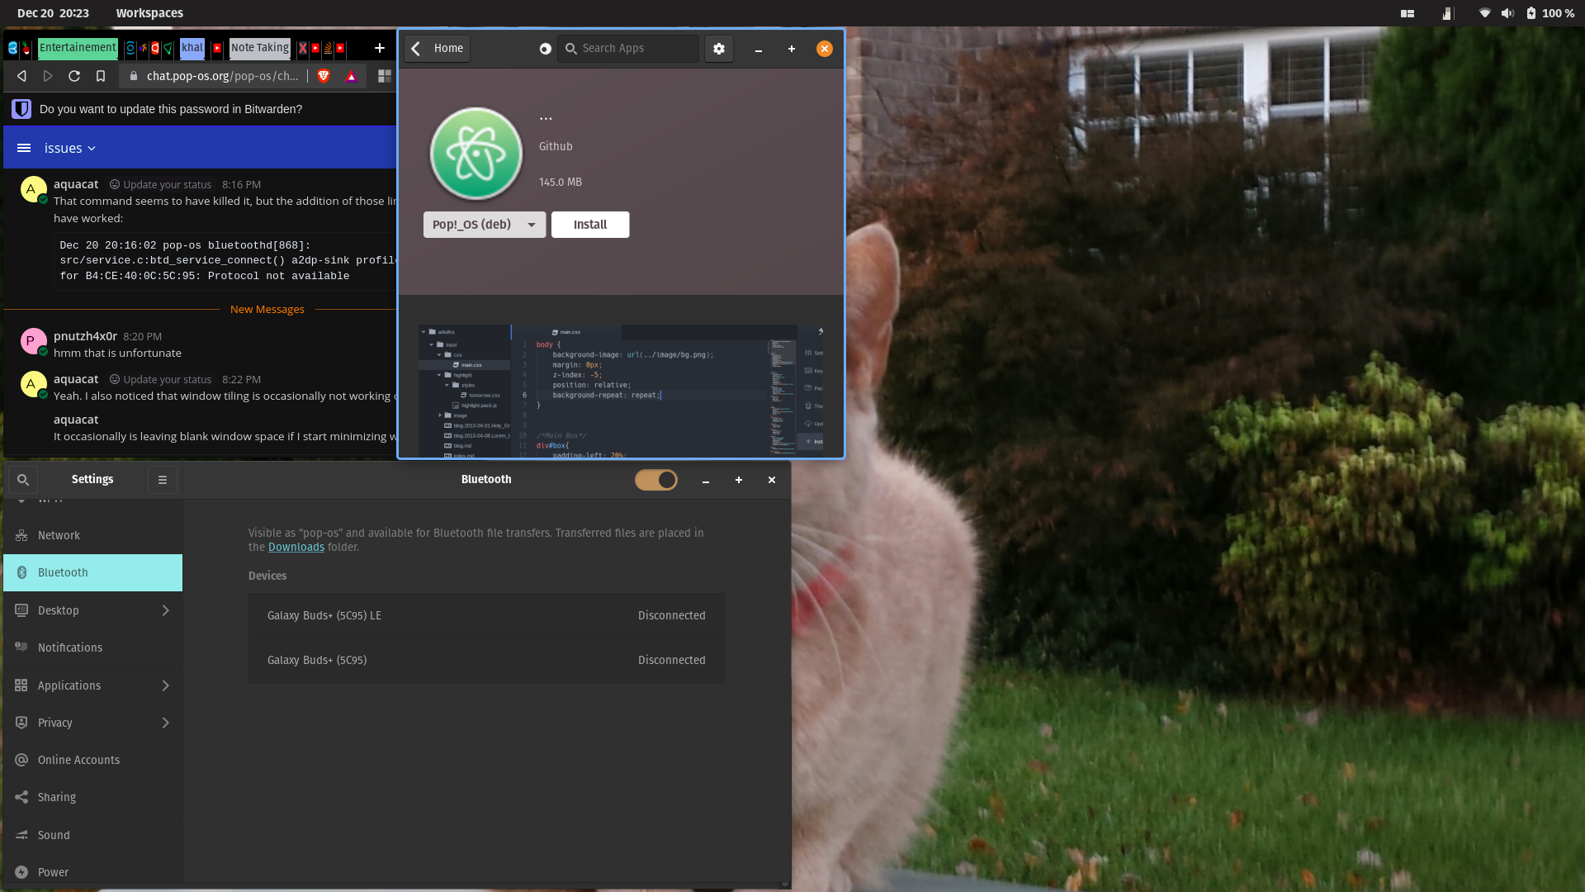Open the Downloads folder link
Image resolution: width=1585 pixels, height=892 pixels.
pos(296,547)
